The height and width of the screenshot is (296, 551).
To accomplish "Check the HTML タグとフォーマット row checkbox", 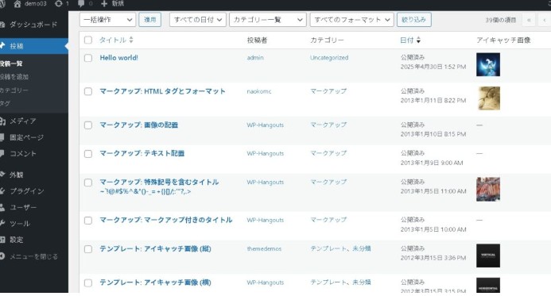I will (x=88, y=91).
